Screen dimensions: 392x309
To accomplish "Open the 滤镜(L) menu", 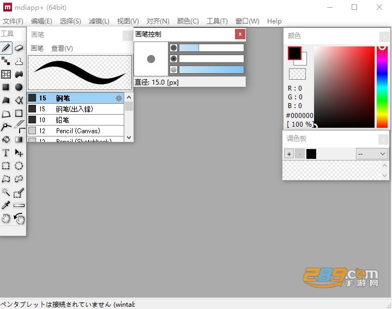I will (99, 21).
